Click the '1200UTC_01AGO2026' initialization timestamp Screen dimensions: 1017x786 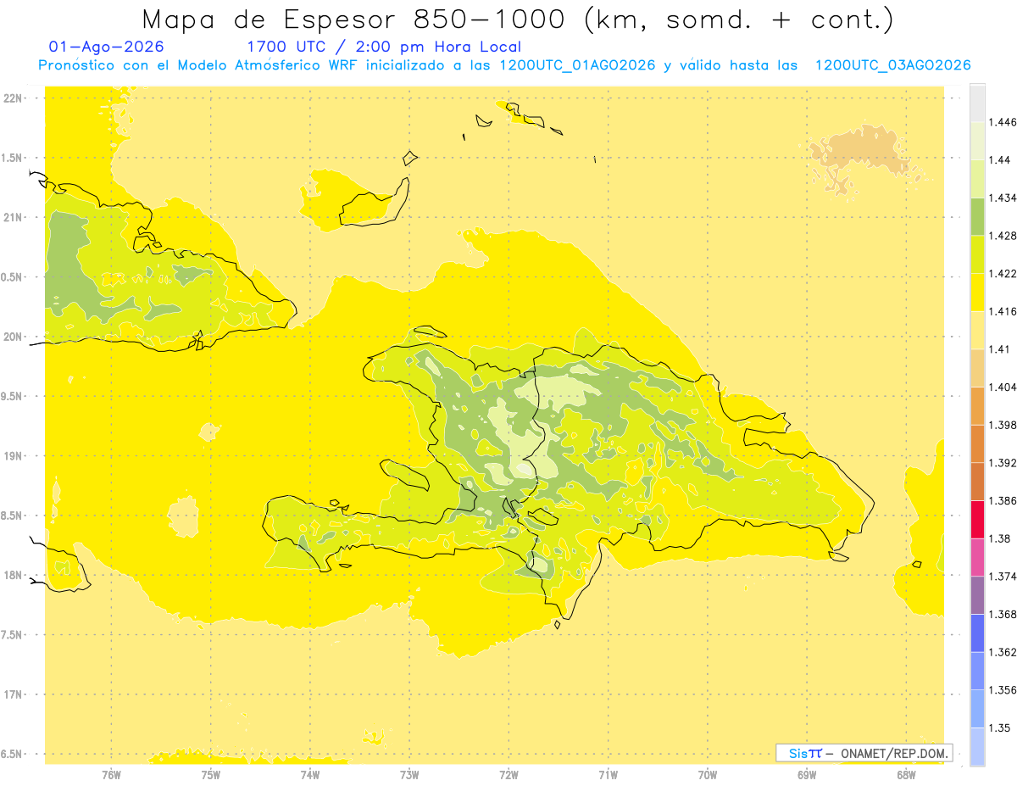click(577, 66)
